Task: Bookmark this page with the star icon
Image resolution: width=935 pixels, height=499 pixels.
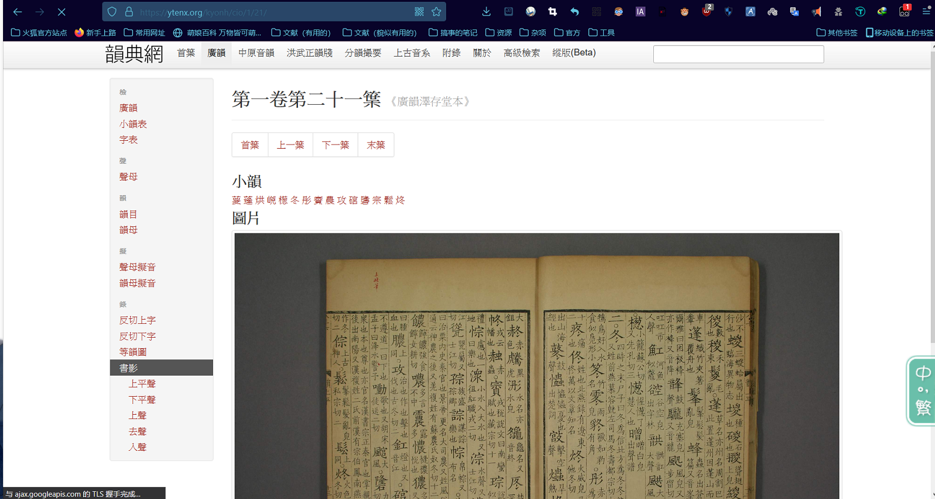Action: (x=436, y=11)
